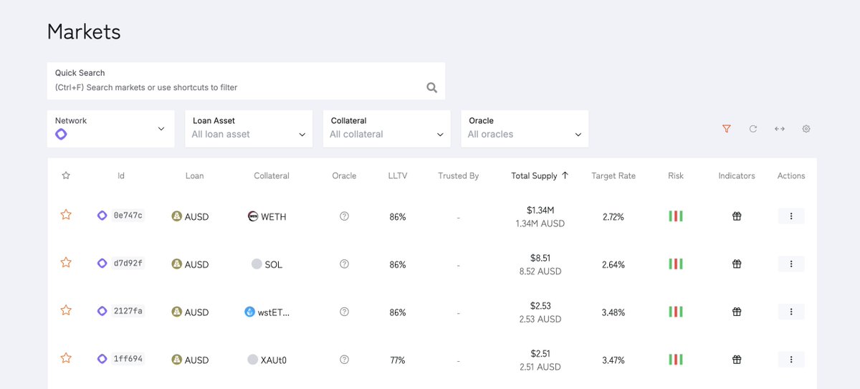
Task: Open the Collateral filter dropdown
Action: (387, 129)
